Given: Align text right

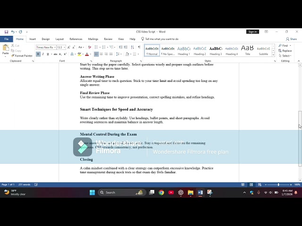Looking at the screenshot, I should [x=106, y=54].
